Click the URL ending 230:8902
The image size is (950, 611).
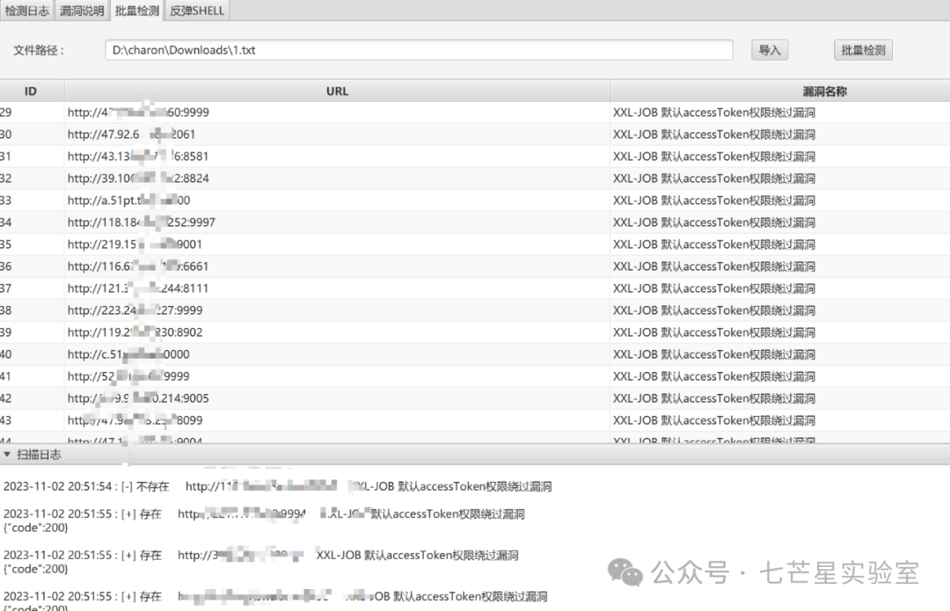coord(135,332)
